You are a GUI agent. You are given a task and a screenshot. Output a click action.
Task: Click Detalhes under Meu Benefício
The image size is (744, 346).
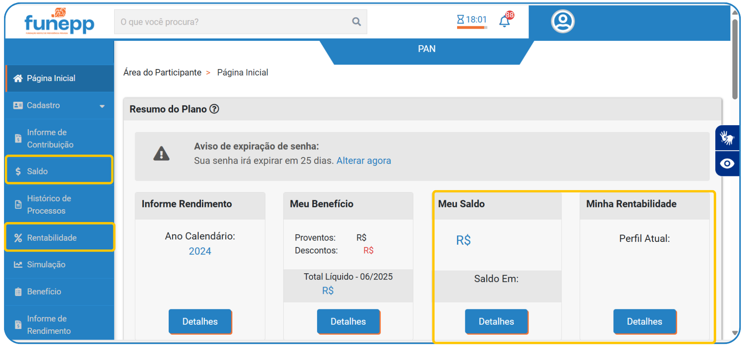pyautogui.click(x=348, y=321)
